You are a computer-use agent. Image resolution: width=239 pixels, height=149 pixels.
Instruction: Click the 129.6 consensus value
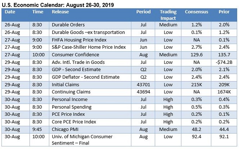[x=196, y=55]
